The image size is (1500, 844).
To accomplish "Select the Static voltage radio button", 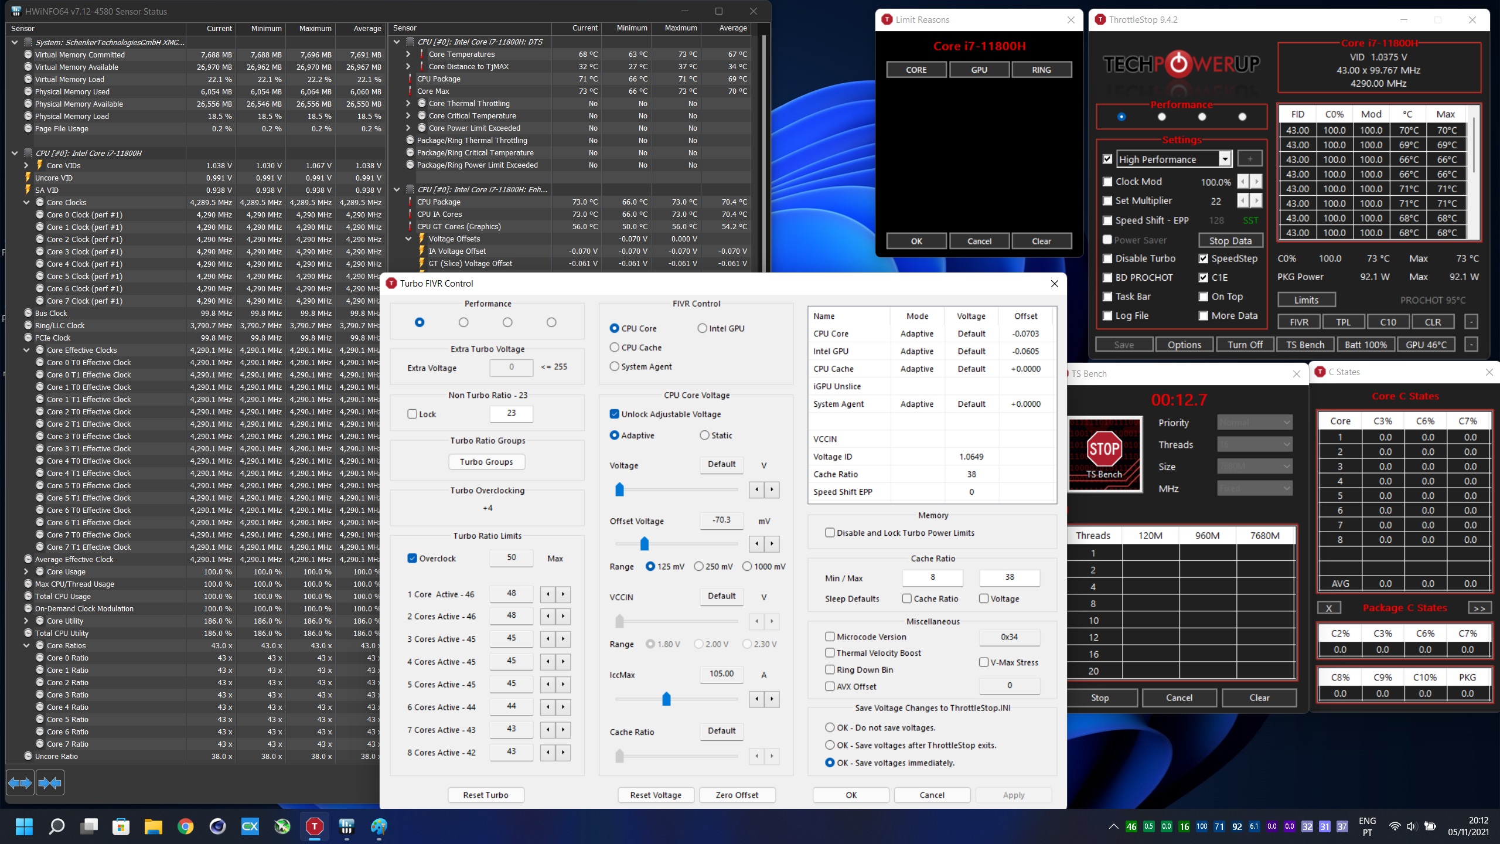I will (x=704, y=435).
